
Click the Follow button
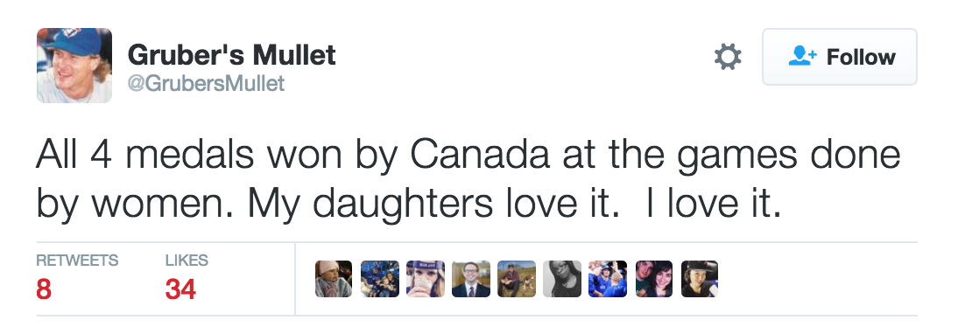[840, 57]
